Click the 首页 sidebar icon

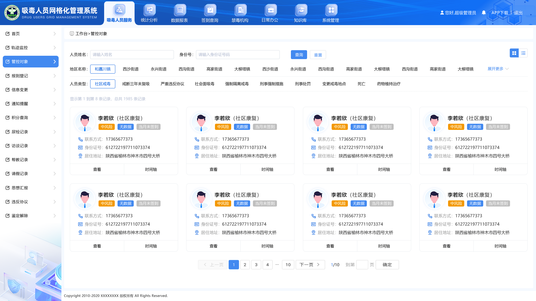pyautogui.click(x=8, y=34)
